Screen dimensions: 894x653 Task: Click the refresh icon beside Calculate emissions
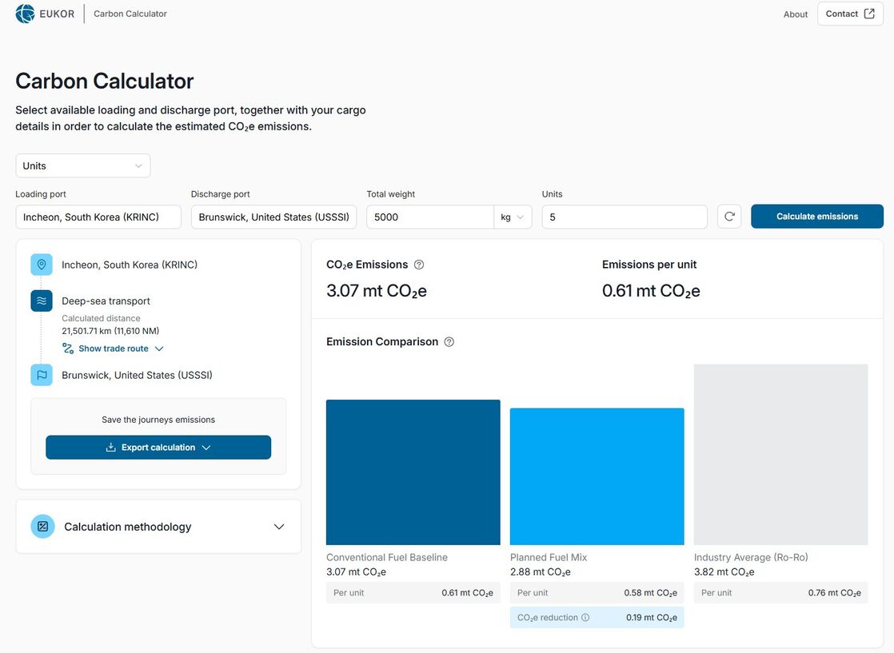[728, 216]
